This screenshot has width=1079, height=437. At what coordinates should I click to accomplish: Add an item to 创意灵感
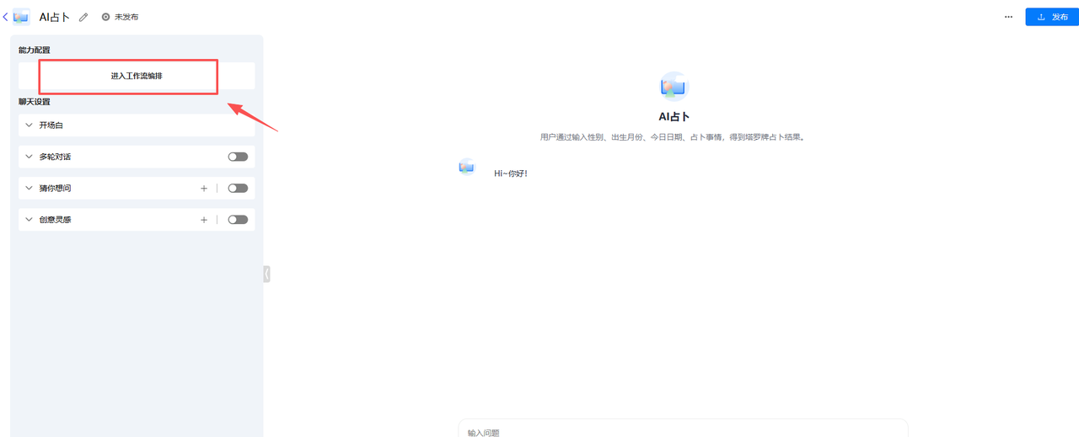204,220
